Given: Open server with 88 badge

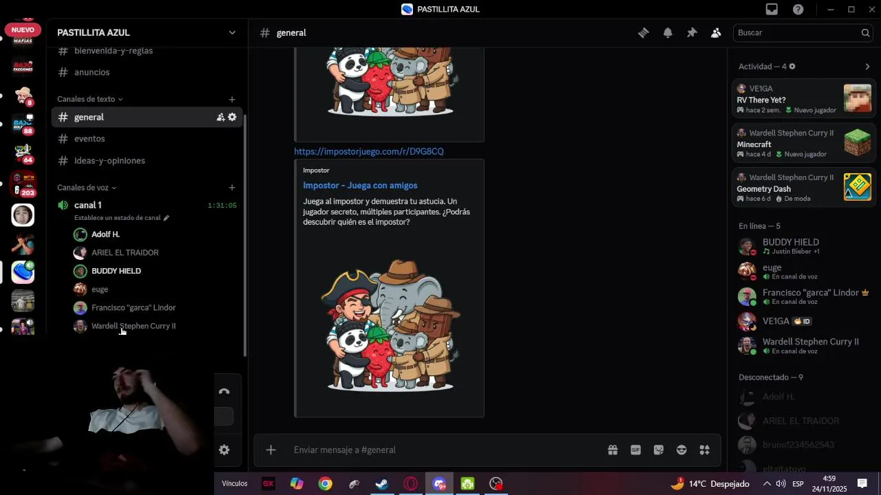Looking at the screenshot, I should (23, 124).
